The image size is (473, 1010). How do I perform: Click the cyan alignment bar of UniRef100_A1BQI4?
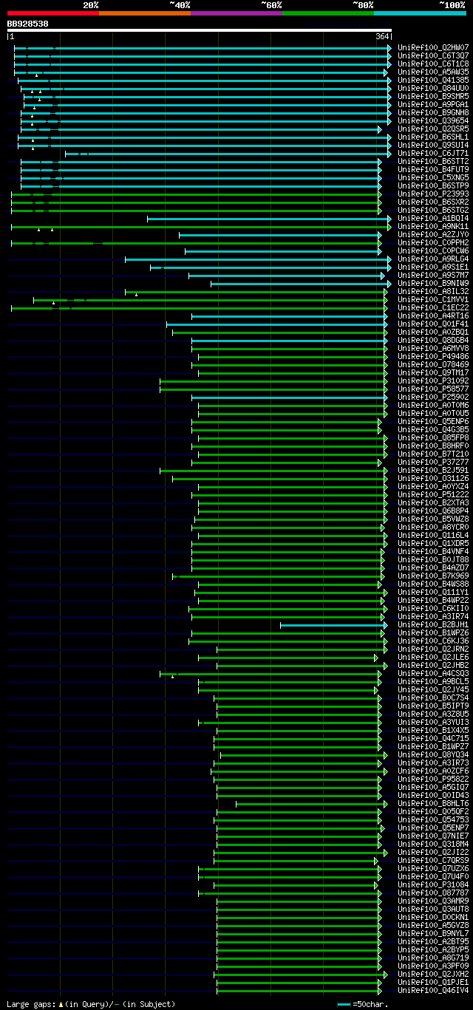tap(269, 219)
